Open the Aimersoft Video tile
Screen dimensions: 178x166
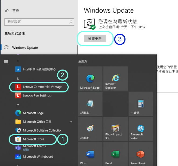point(141,129)
